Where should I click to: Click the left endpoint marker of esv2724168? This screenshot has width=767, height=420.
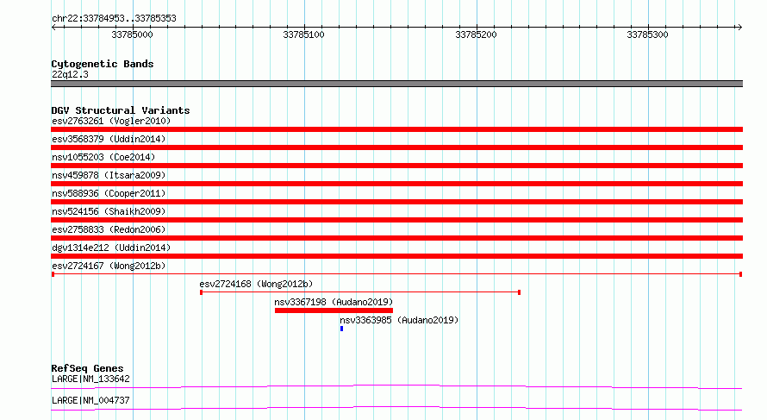click(201, 292)
